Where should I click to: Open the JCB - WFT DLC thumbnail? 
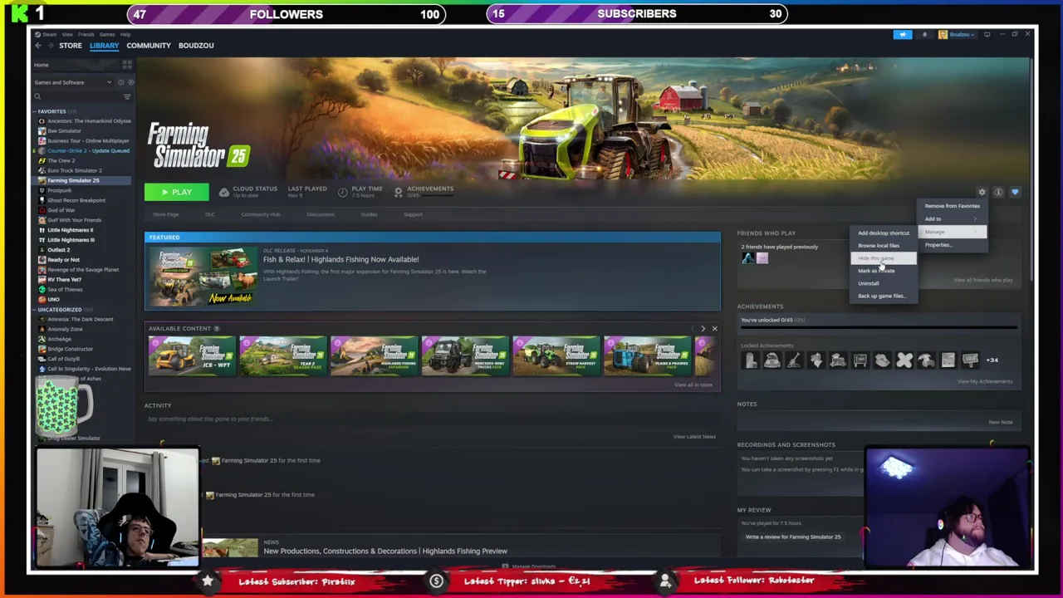(192, 355)
